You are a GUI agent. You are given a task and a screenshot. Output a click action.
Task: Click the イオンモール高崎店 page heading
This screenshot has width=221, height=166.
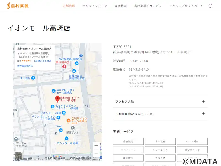coord(39,28)
